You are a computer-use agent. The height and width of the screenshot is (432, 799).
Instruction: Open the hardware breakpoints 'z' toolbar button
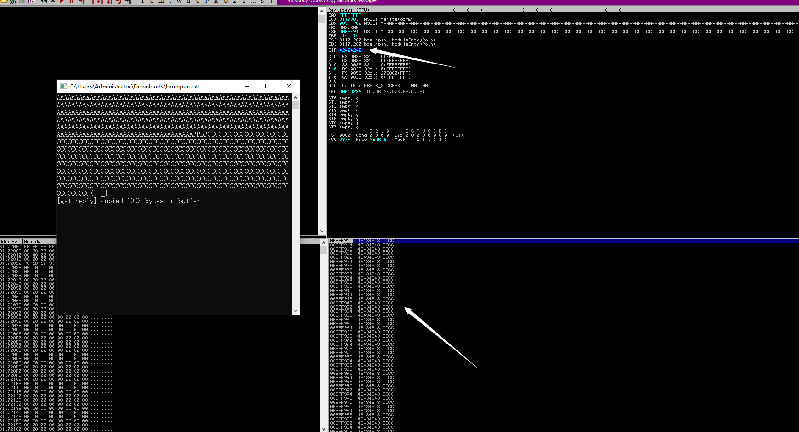click(235, 1)
